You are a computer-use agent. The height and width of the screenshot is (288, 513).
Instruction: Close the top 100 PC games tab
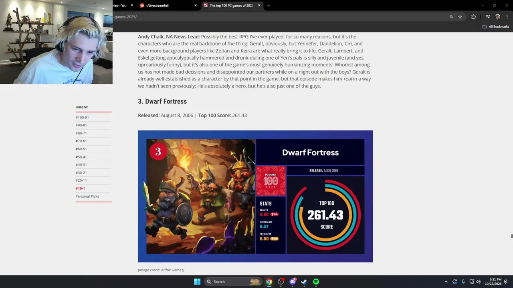tap(259, 6)
